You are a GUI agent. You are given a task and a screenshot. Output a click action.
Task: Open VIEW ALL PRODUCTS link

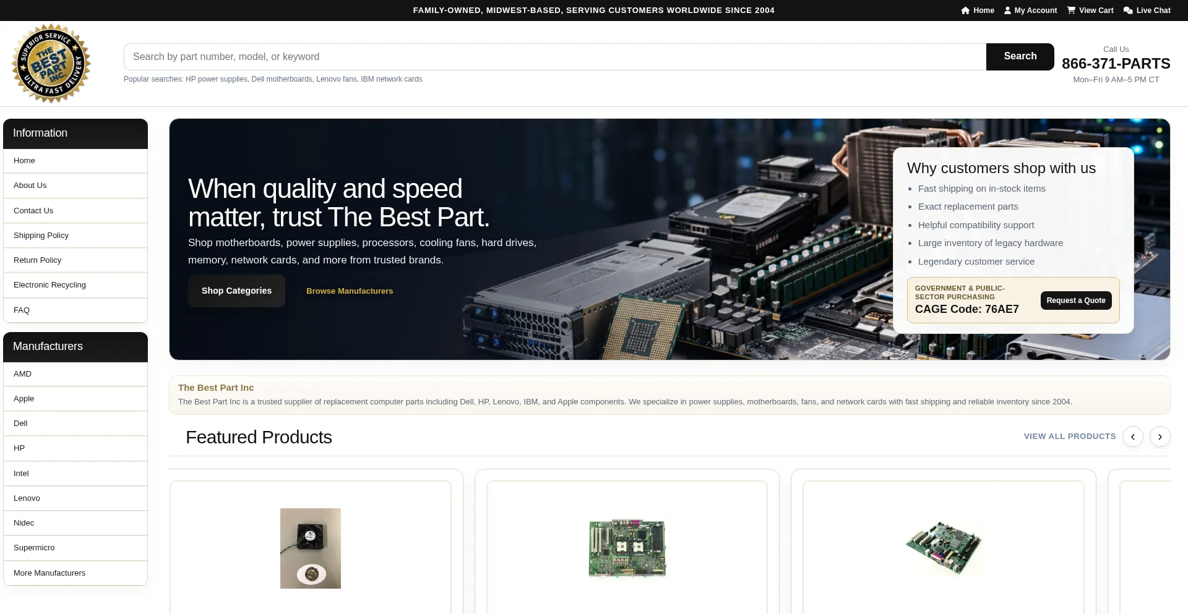pyautogui.click(x=1070, y=437)
